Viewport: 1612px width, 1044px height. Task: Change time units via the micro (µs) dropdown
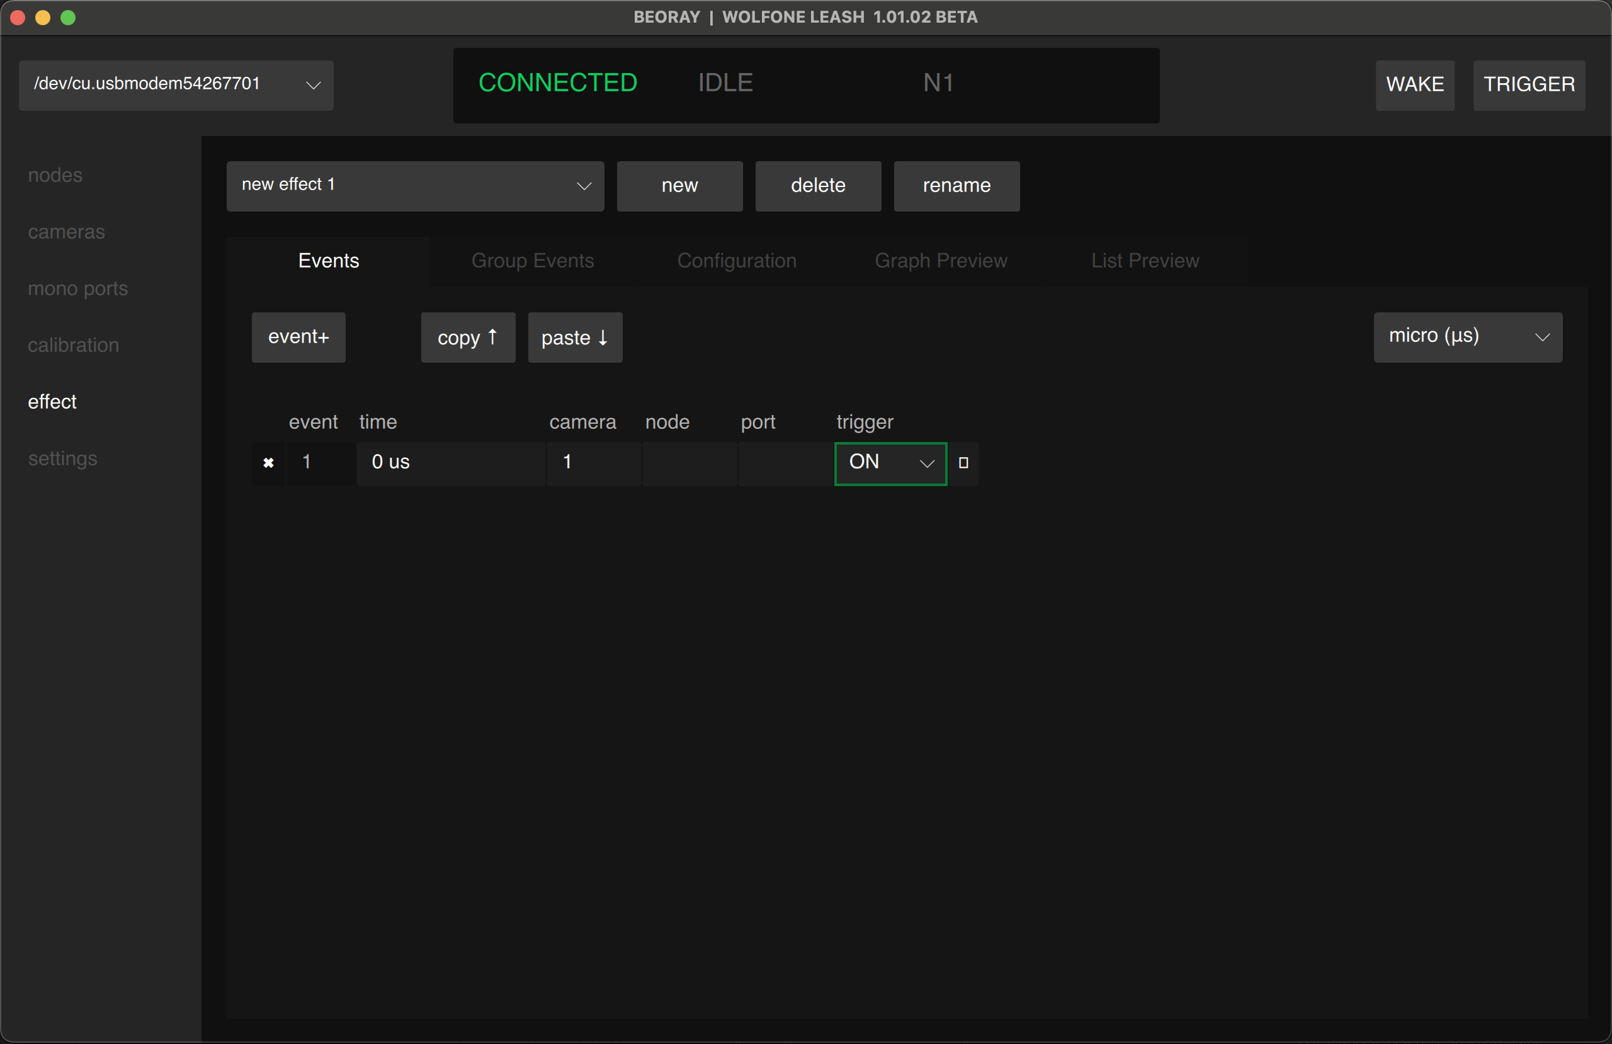coord(1467,337)
